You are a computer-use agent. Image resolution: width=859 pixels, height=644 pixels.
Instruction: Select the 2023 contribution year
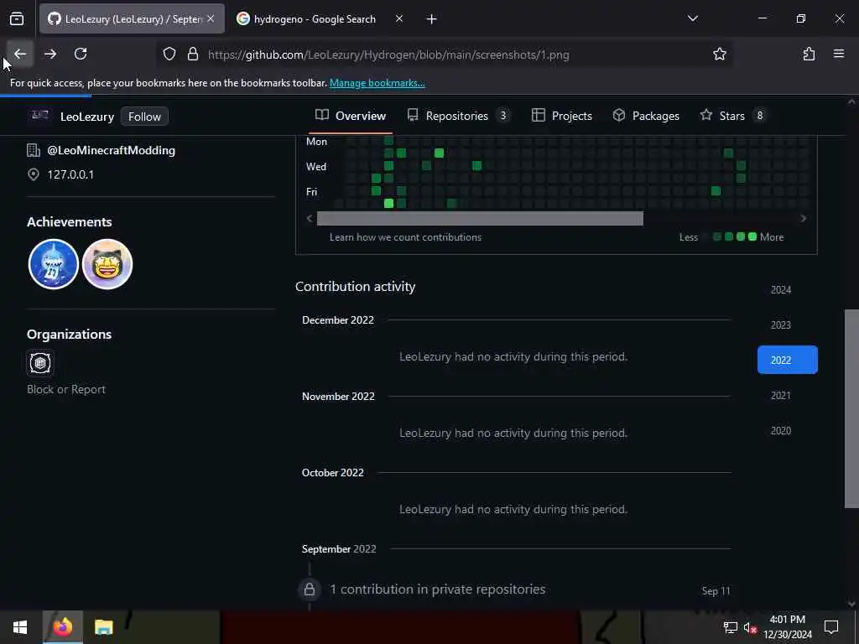(x=787, y=325)
